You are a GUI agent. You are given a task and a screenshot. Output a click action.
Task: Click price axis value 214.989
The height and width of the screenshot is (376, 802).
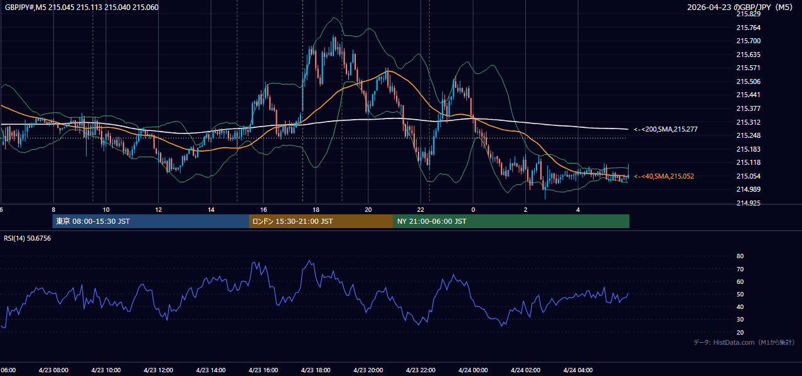click(748, 189)
